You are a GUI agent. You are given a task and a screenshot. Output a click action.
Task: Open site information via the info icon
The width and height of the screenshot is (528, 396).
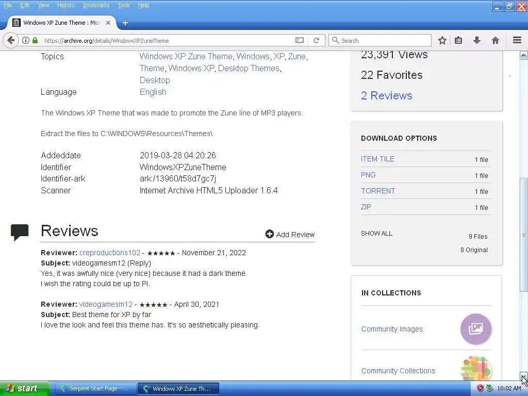(x=26, y=40)
